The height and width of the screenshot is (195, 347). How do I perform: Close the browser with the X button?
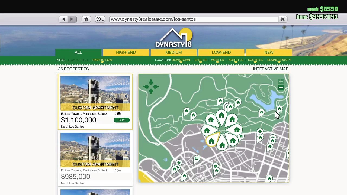click(282, 19)
